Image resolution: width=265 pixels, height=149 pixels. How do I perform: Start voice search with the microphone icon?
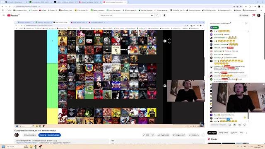pos(164,15)
